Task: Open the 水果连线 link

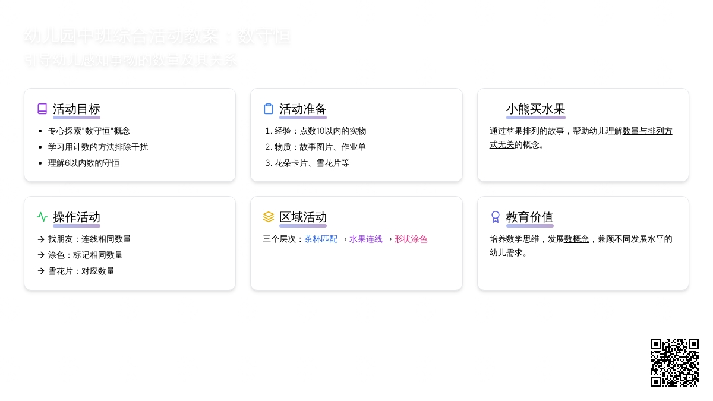Action: pyautogui.click(x=366, y=239)
